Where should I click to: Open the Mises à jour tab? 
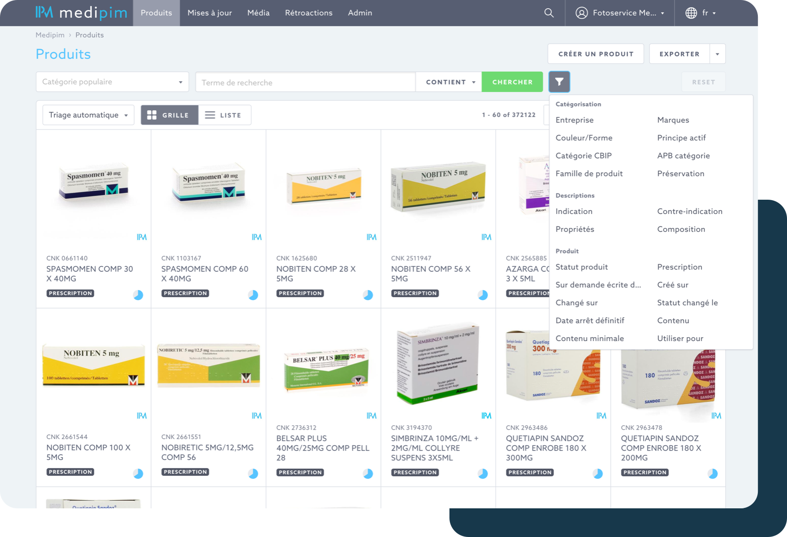(x=210, y=13)
